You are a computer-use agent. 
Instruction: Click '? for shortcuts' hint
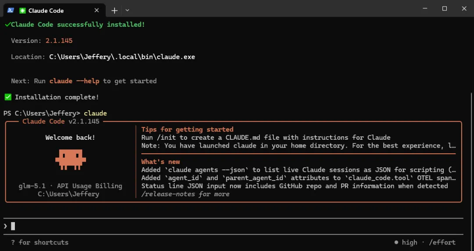39,242
